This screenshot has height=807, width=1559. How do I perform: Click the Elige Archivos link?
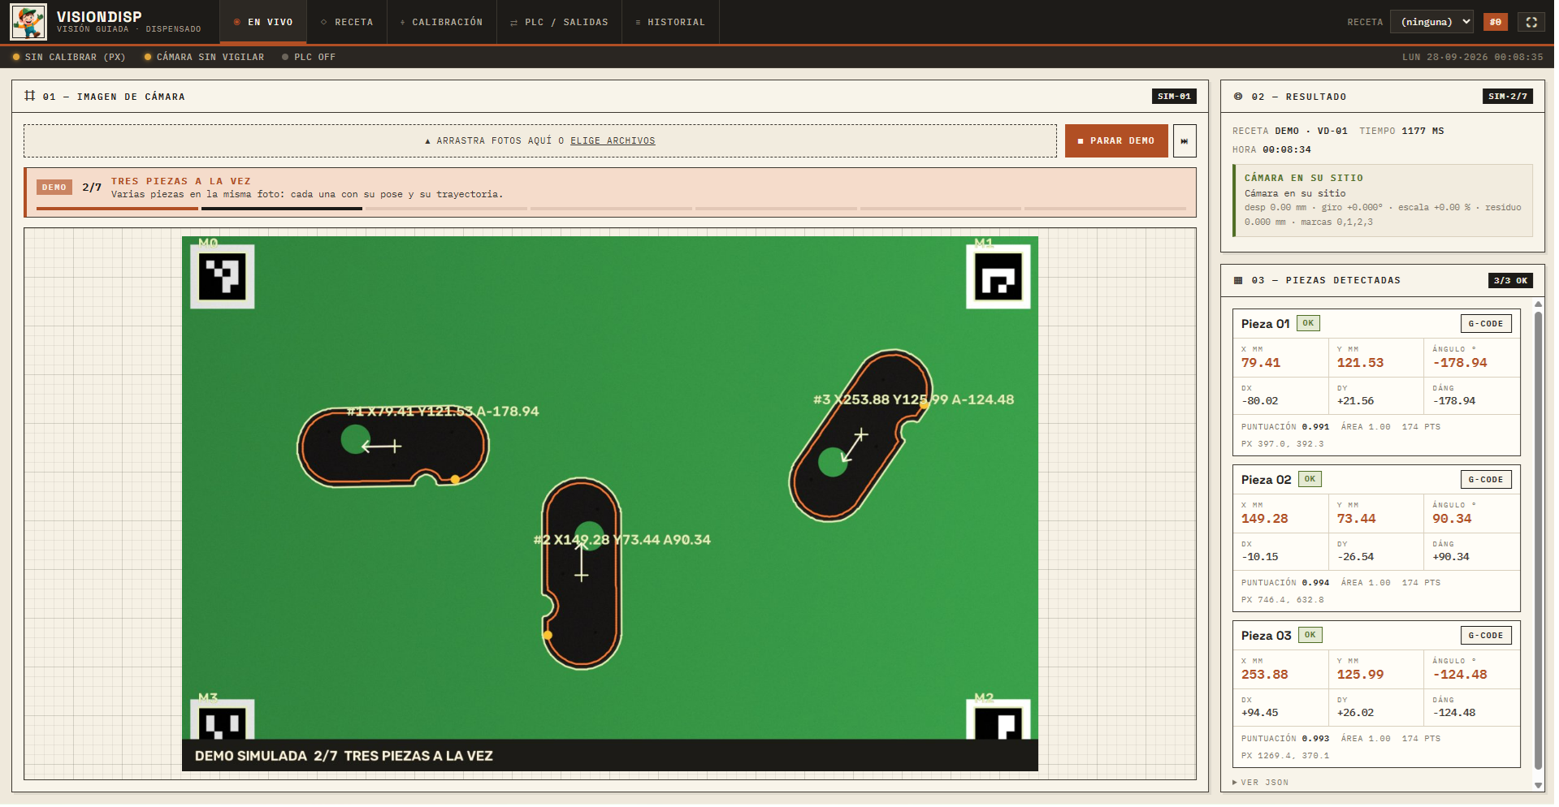[x=613, y=140]
